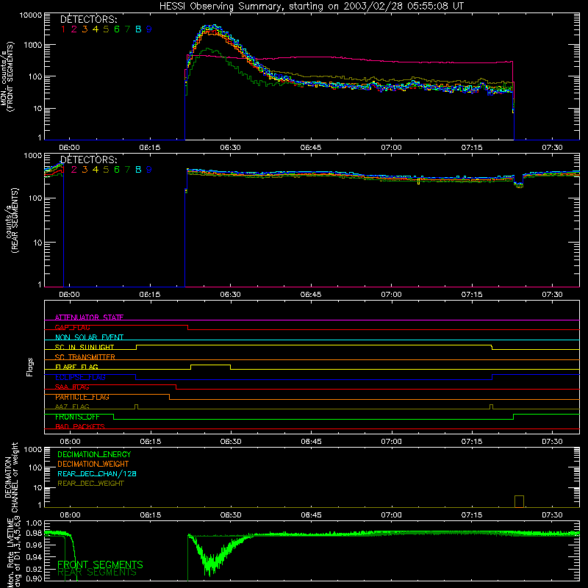This screenshot has width=588, height=588.
Task: Click the Flags vertical axis title
Action: pos(30,367)
